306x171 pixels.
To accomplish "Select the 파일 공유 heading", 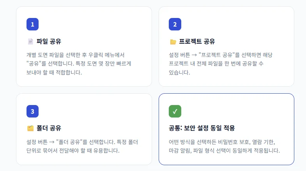I will (49, 41).
